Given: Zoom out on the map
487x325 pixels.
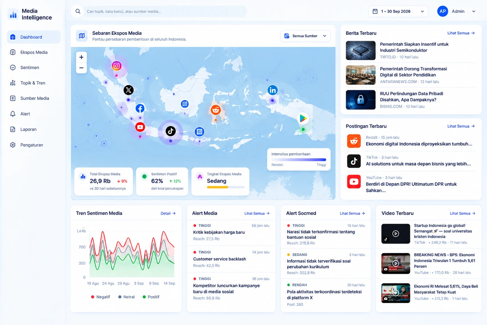Looking at the screenshot, I should [x=81, y=68].
